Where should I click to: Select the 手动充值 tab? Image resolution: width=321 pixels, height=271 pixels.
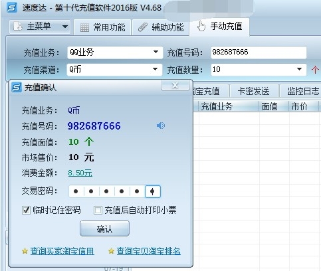pyautogui.click(x=219, y=27)
